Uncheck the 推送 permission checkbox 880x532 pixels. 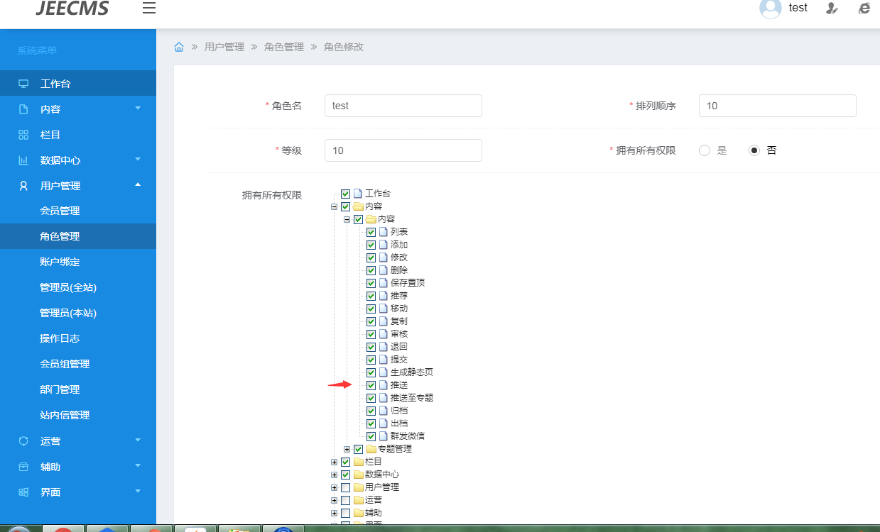[371, 385]
